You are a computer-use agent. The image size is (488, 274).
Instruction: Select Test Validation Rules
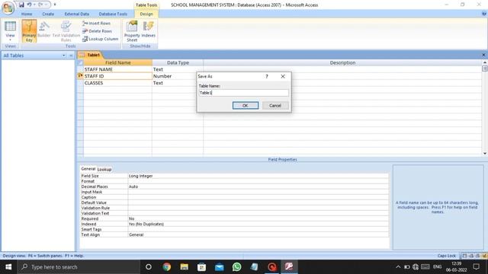pos(66,31)
